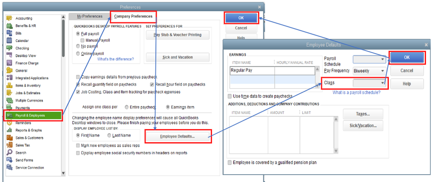This screenshot has width=432, height=182.
Task: Open the Sick/Vacation button
Action: (363, 125)
